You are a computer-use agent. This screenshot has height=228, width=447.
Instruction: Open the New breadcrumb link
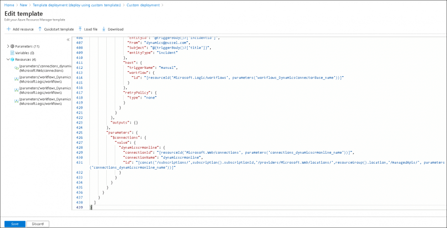pyautogui.click(x=23, y=5)
